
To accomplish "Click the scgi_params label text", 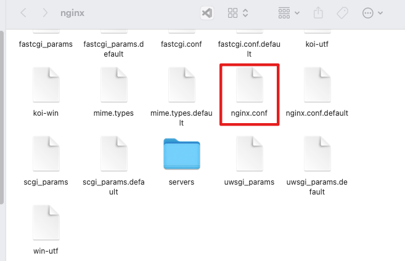I will 46,182.
